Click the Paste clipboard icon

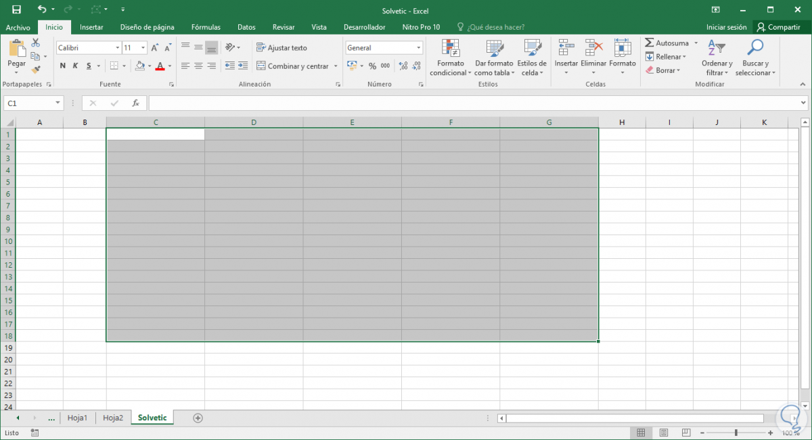[x=17, y=48]
